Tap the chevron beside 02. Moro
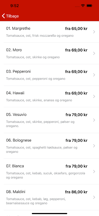 (94, 53)
